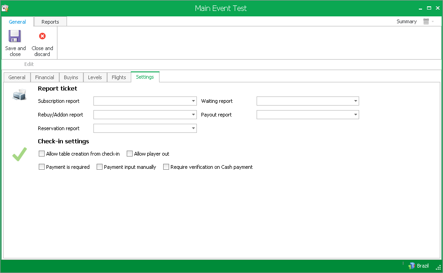Click the Main Event Test window title

click(x=221, y=8)
